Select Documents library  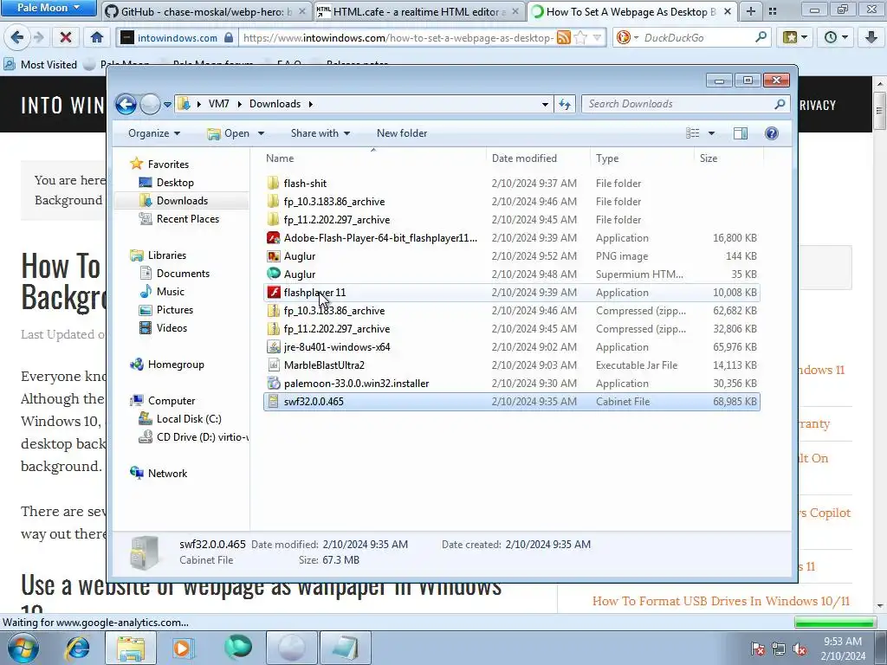(x=183, y=274)
